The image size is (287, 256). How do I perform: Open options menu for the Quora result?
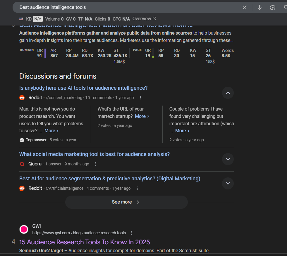(96, 164)
